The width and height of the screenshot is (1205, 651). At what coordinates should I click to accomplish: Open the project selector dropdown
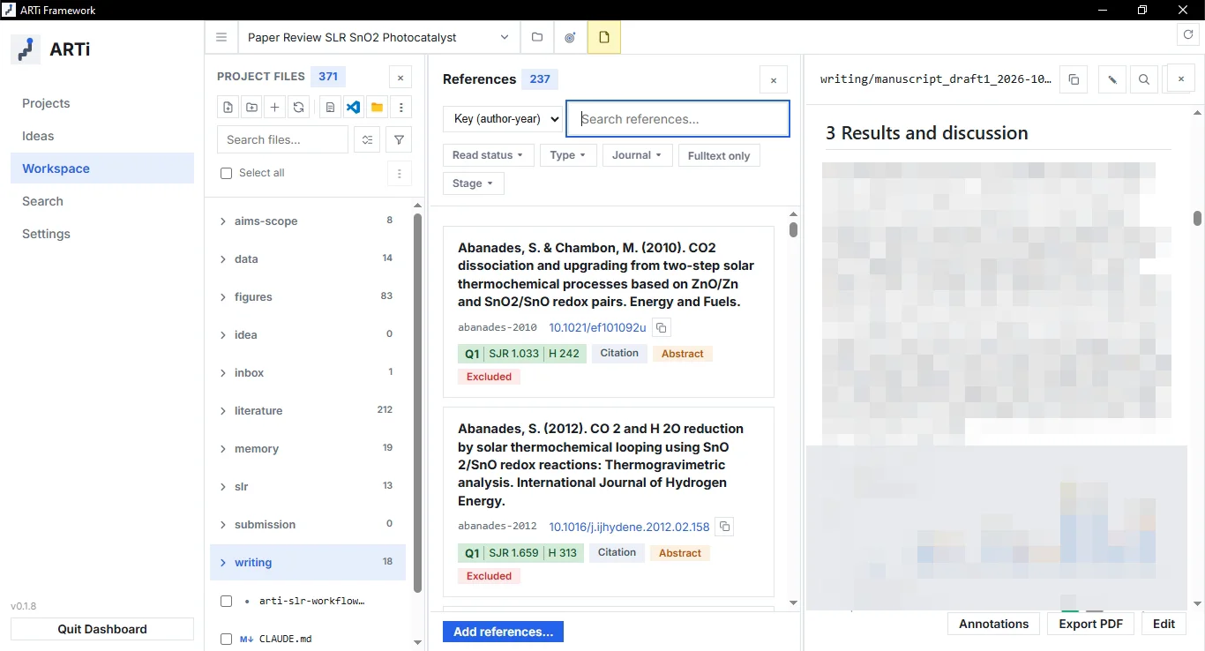click(x=379, y=37)
